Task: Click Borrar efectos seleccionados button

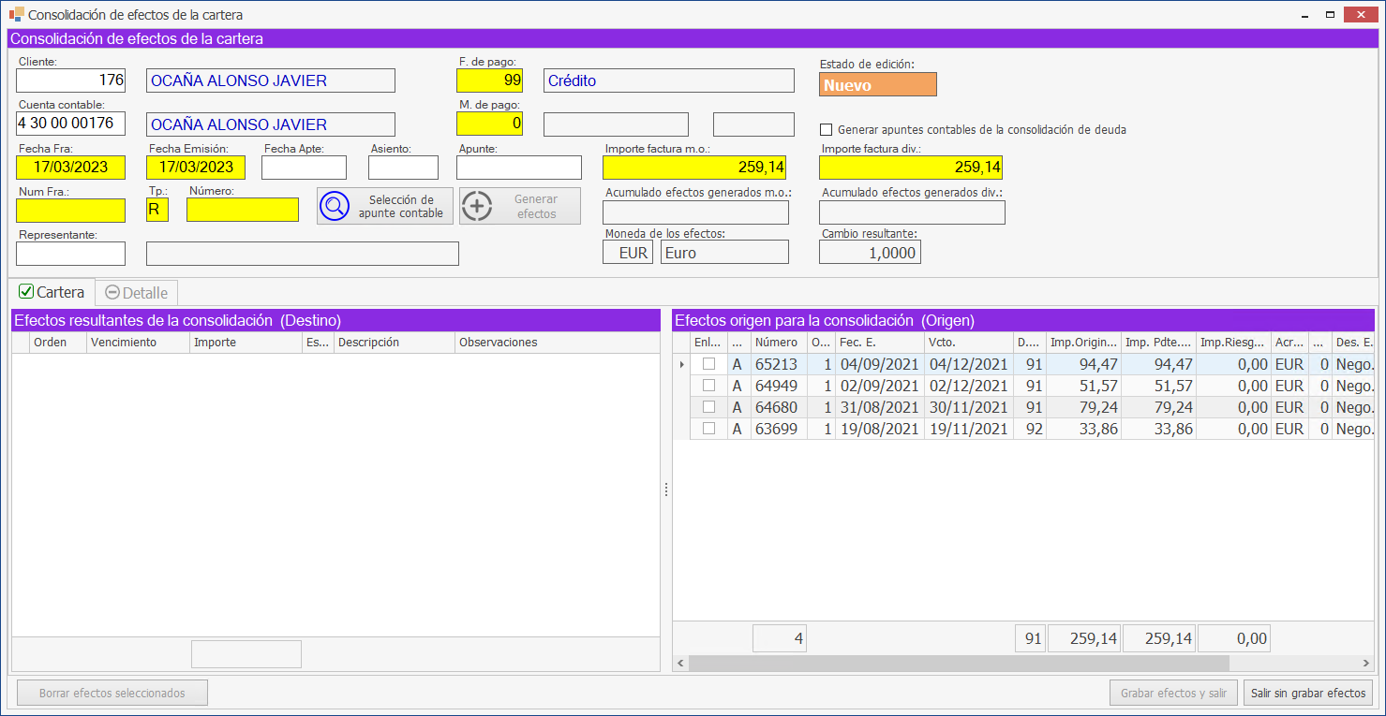Action: pos(112,694)
